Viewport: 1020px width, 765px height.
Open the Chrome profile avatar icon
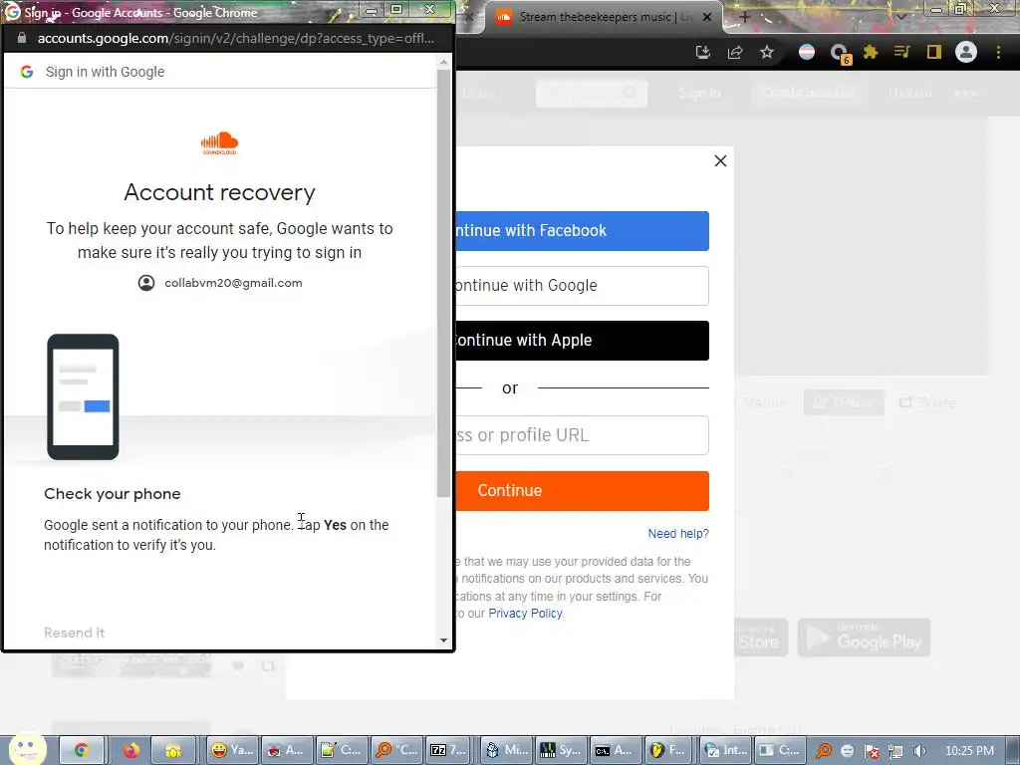(x=966, y=52)
